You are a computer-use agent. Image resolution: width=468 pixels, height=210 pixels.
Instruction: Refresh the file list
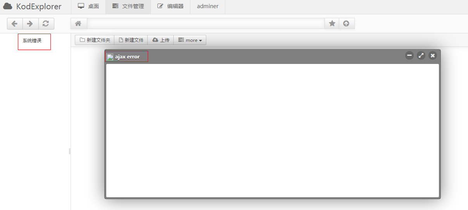tap(46, 24)
